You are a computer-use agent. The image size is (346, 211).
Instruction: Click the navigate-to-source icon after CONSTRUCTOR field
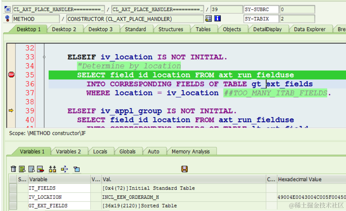click(x=208, y=19)
